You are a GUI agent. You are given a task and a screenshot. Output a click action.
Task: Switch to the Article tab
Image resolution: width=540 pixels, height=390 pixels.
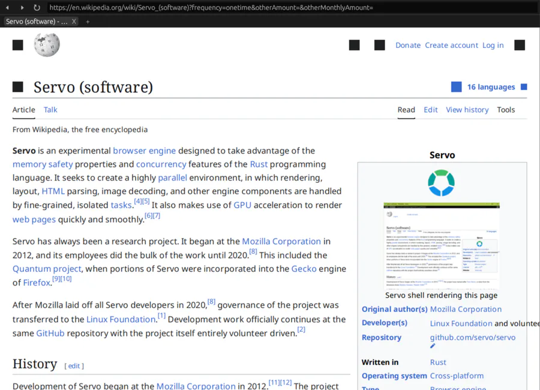pos(24,110)
